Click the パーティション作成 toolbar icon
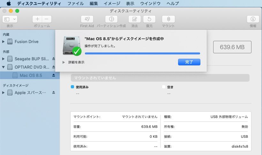The height and width of the screenshot is (155, 262). 111,19
